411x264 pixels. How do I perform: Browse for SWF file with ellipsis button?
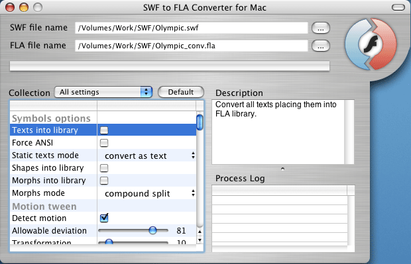pos(321,28)
